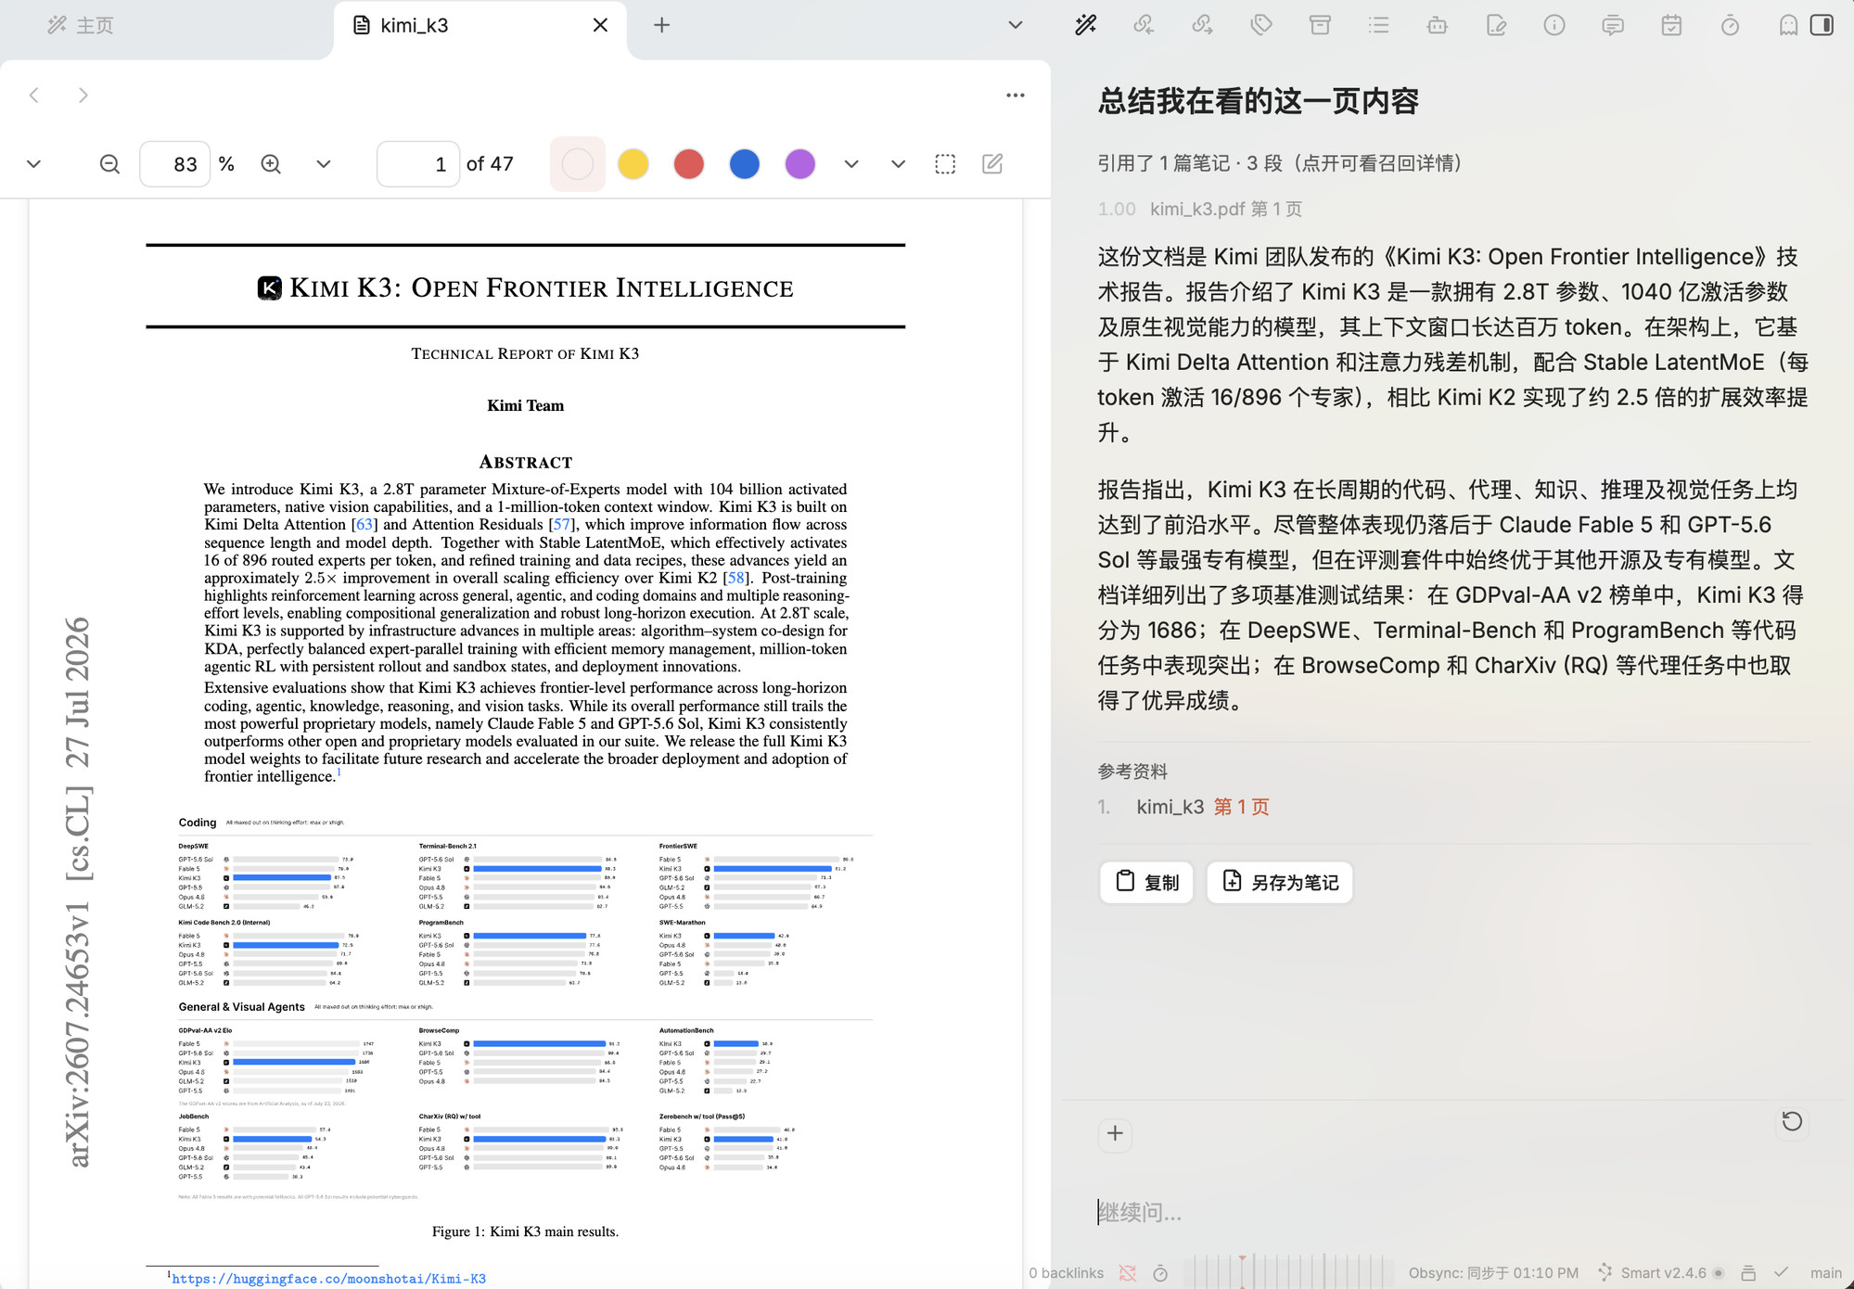Zoom out the PDF view
Viewport: 1854px width, 1289px height.
click(109, 164)
